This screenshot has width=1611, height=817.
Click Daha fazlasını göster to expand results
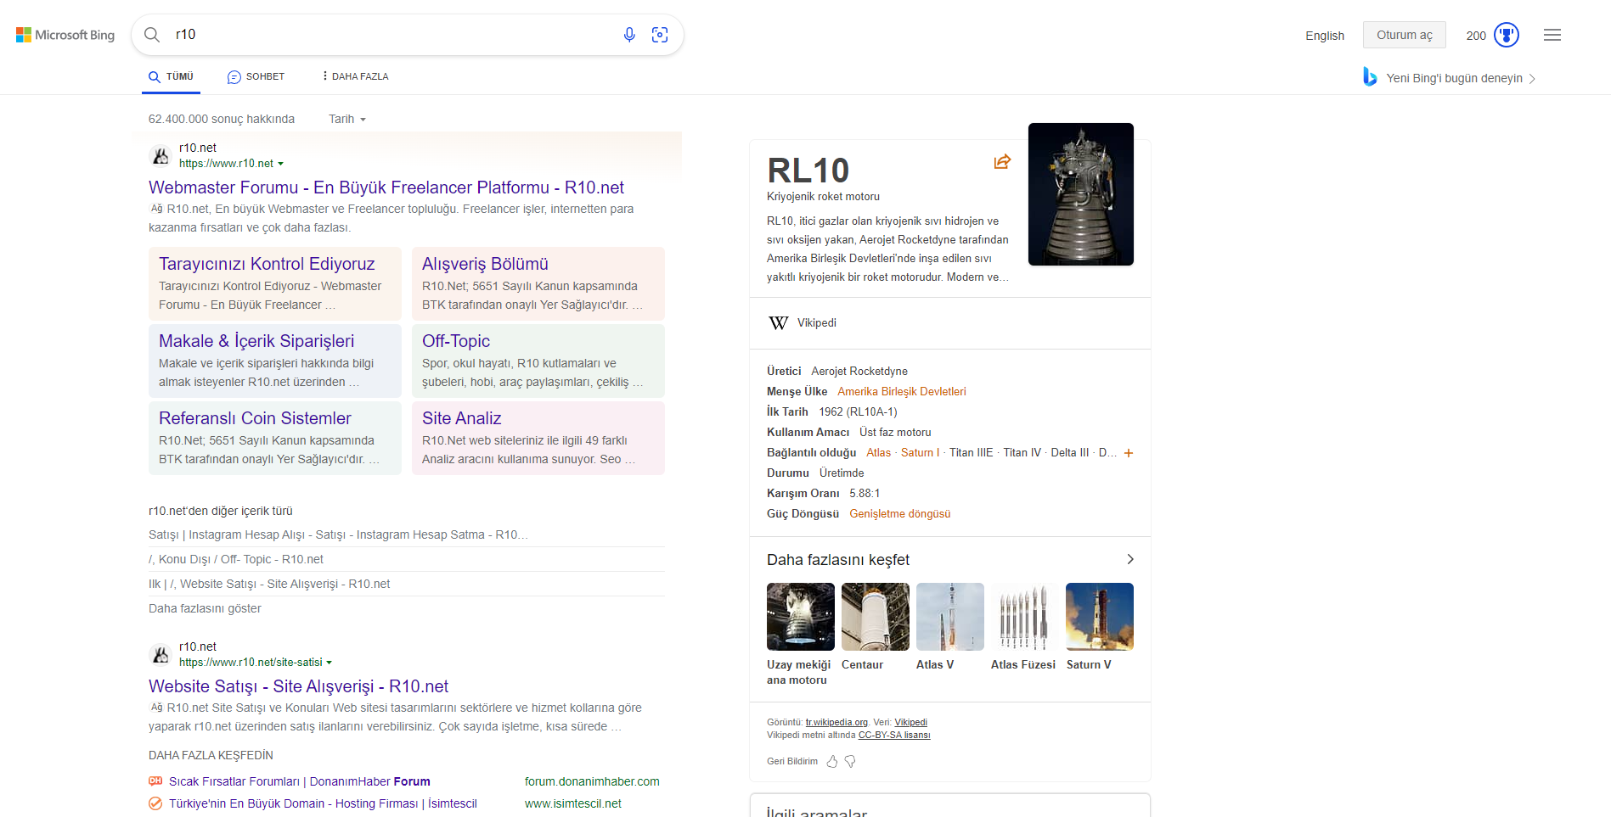(205, 608)
